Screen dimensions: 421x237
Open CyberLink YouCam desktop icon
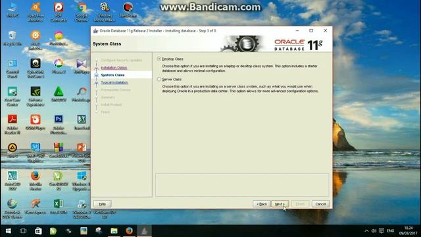(36, 68)
